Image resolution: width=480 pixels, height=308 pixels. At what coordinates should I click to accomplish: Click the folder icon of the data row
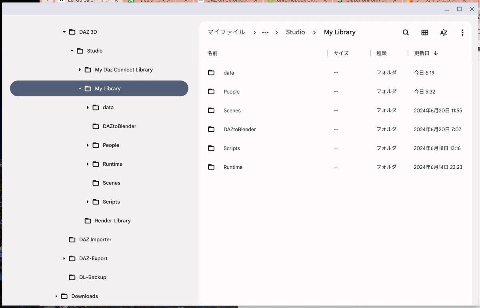click(x=211, y=73)
